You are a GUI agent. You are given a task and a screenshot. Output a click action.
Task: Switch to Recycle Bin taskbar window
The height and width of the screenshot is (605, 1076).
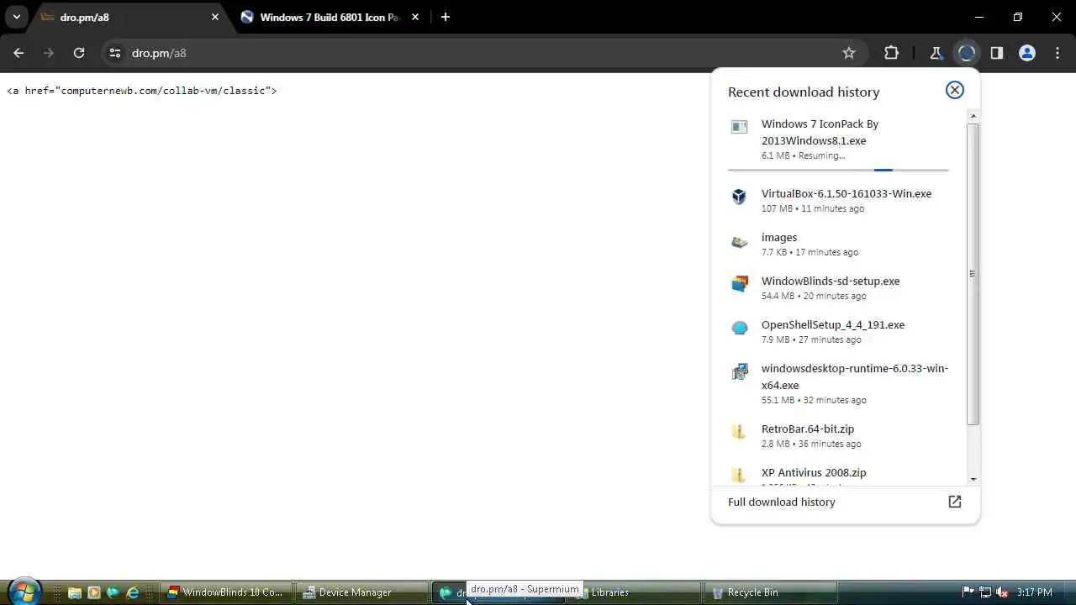772,592
